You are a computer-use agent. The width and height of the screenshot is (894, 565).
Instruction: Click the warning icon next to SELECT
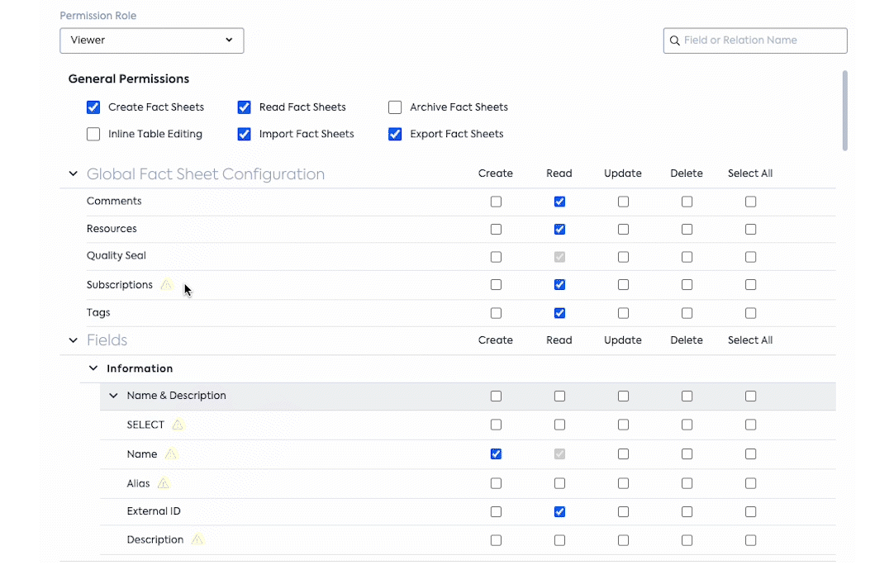(178, 425)
